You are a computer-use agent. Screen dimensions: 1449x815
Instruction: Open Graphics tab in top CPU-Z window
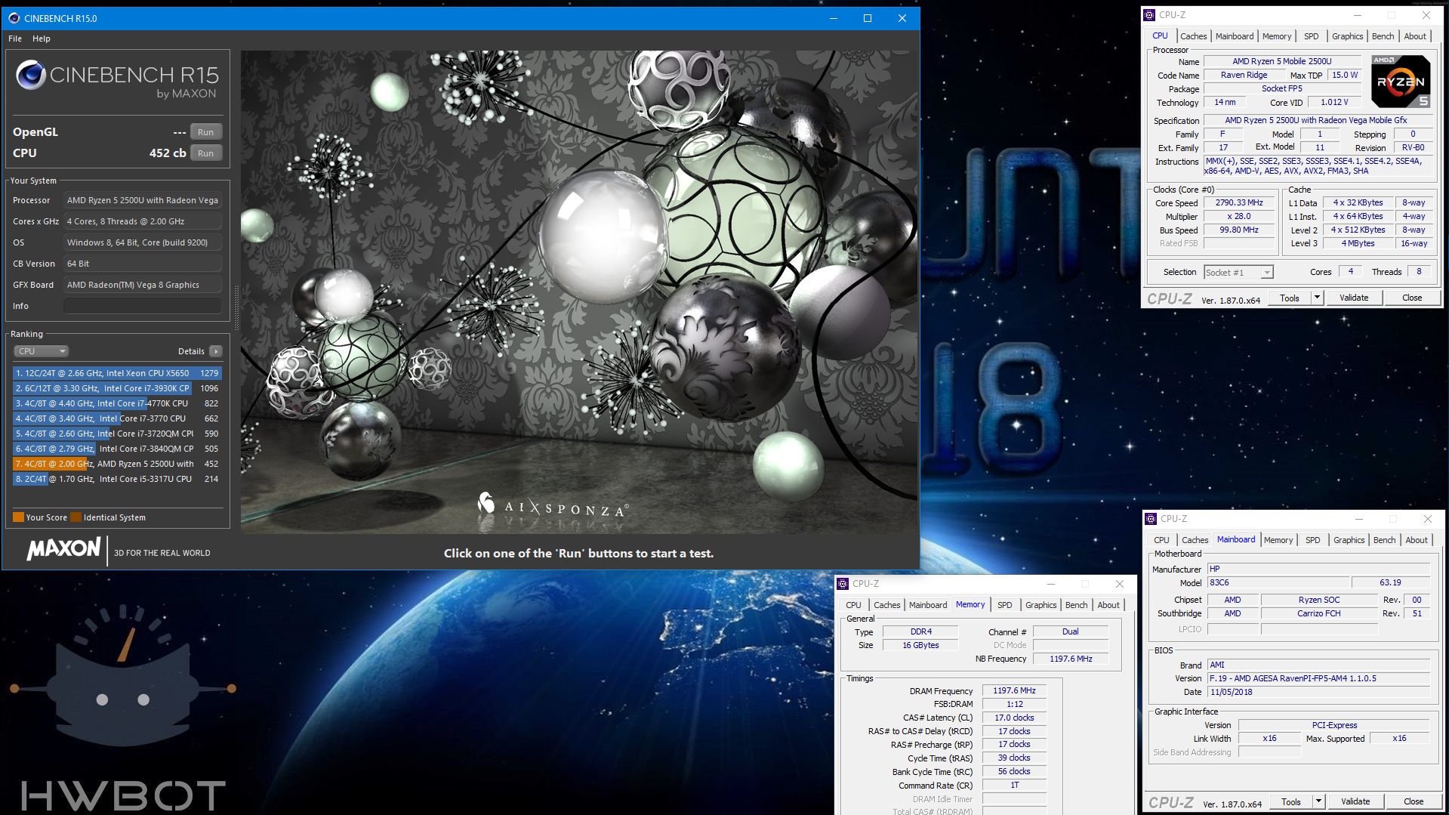click(1348, 36)
